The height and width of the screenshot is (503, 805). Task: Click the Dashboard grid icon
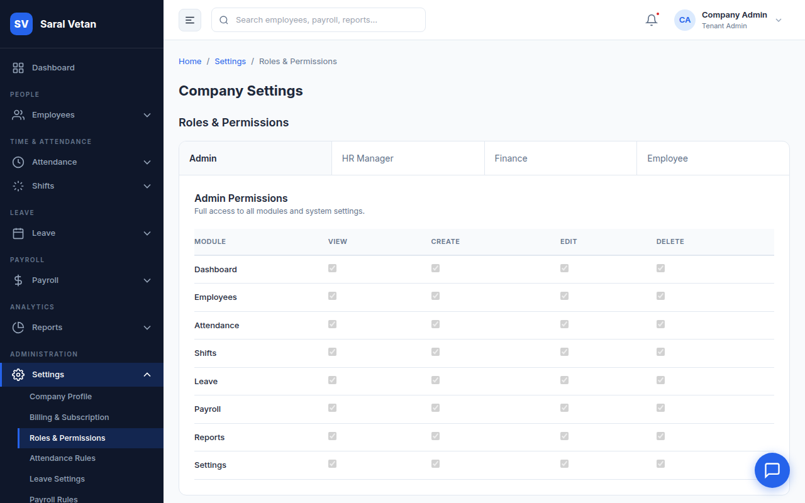coord(18,68)
